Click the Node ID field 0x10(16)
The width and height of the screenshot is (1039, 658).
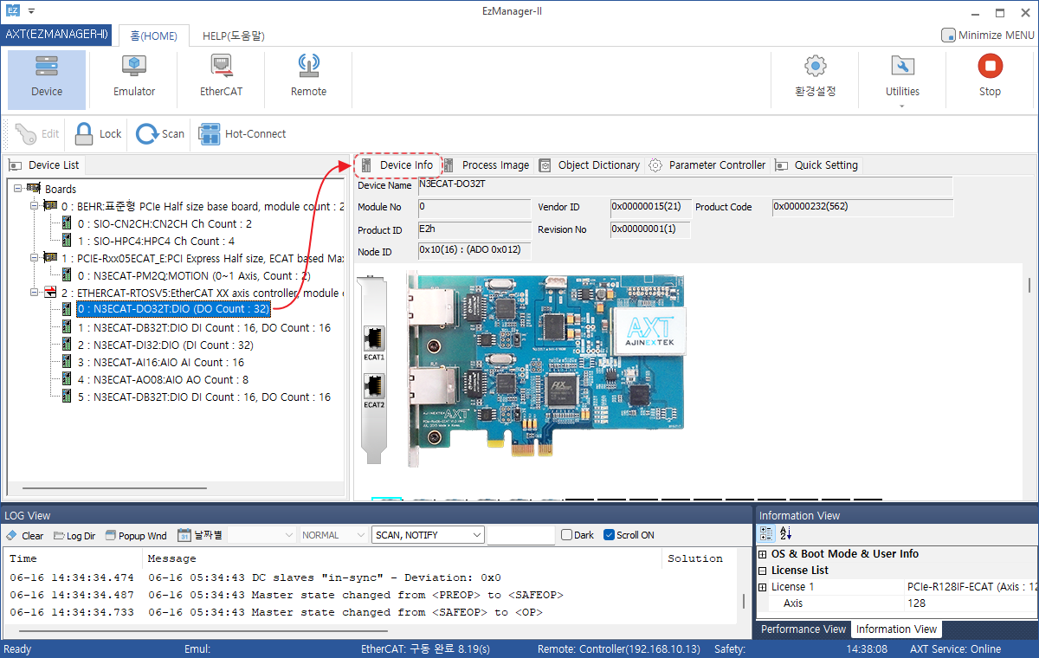click(x=474, y=251)
